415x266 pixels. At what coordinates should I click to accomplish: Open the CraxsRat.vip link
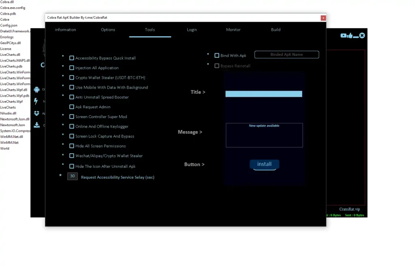pos(349,209)
